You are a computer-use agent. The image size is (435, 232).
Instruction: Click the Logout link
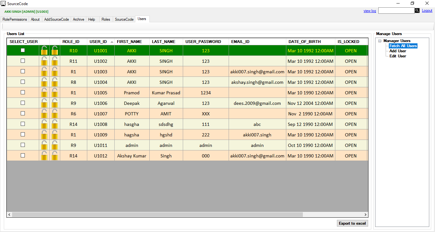pos(427,11)
